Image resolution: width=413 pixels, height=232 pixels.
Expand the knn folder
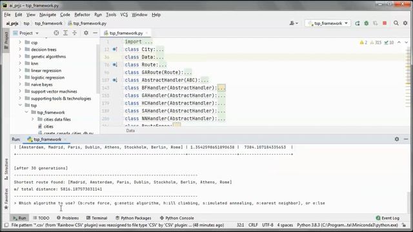20,63
